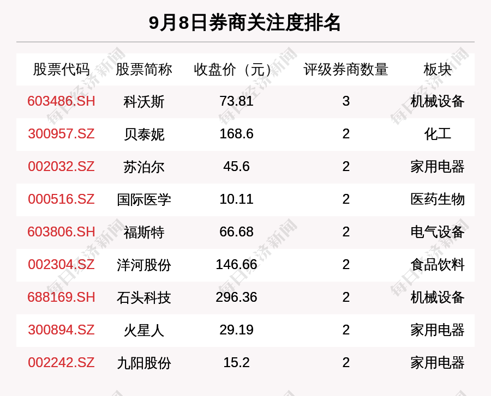This screenshot has height=396, width=491.
Task: Click the 股票代码 column header
Action: tap(61, 69)
